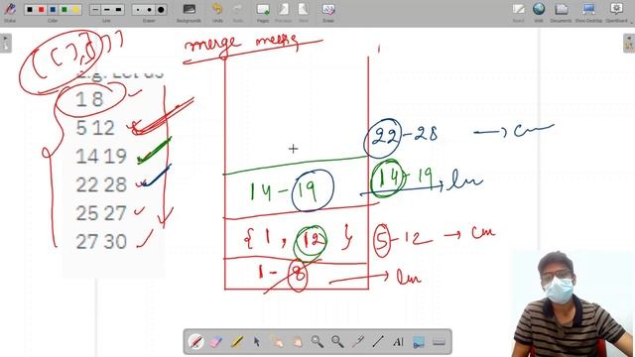Expand the right side library panel tab
The image size is (635, 357).
click(x=629, y=43)
